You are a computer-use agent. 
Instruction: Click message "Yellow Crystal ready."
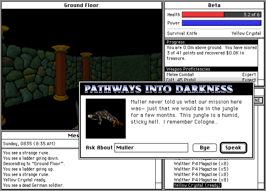pos(25,180)
